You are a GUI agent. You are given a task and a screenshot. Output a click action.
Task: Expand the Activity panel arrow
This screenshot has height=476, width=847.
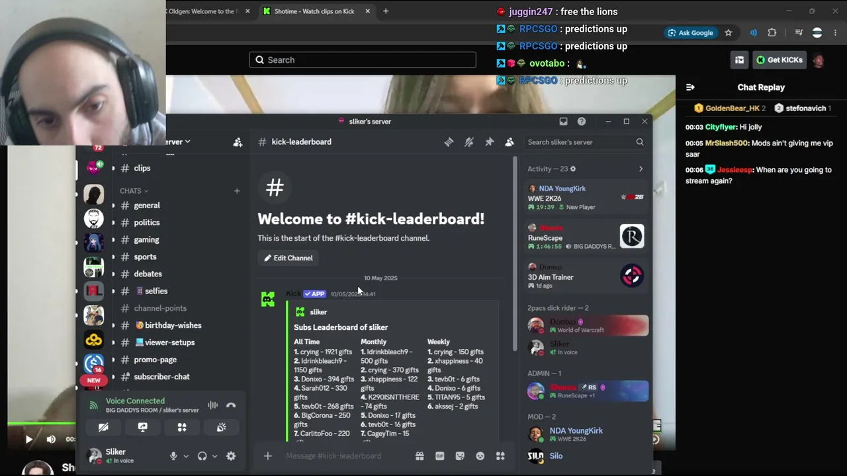641,169
